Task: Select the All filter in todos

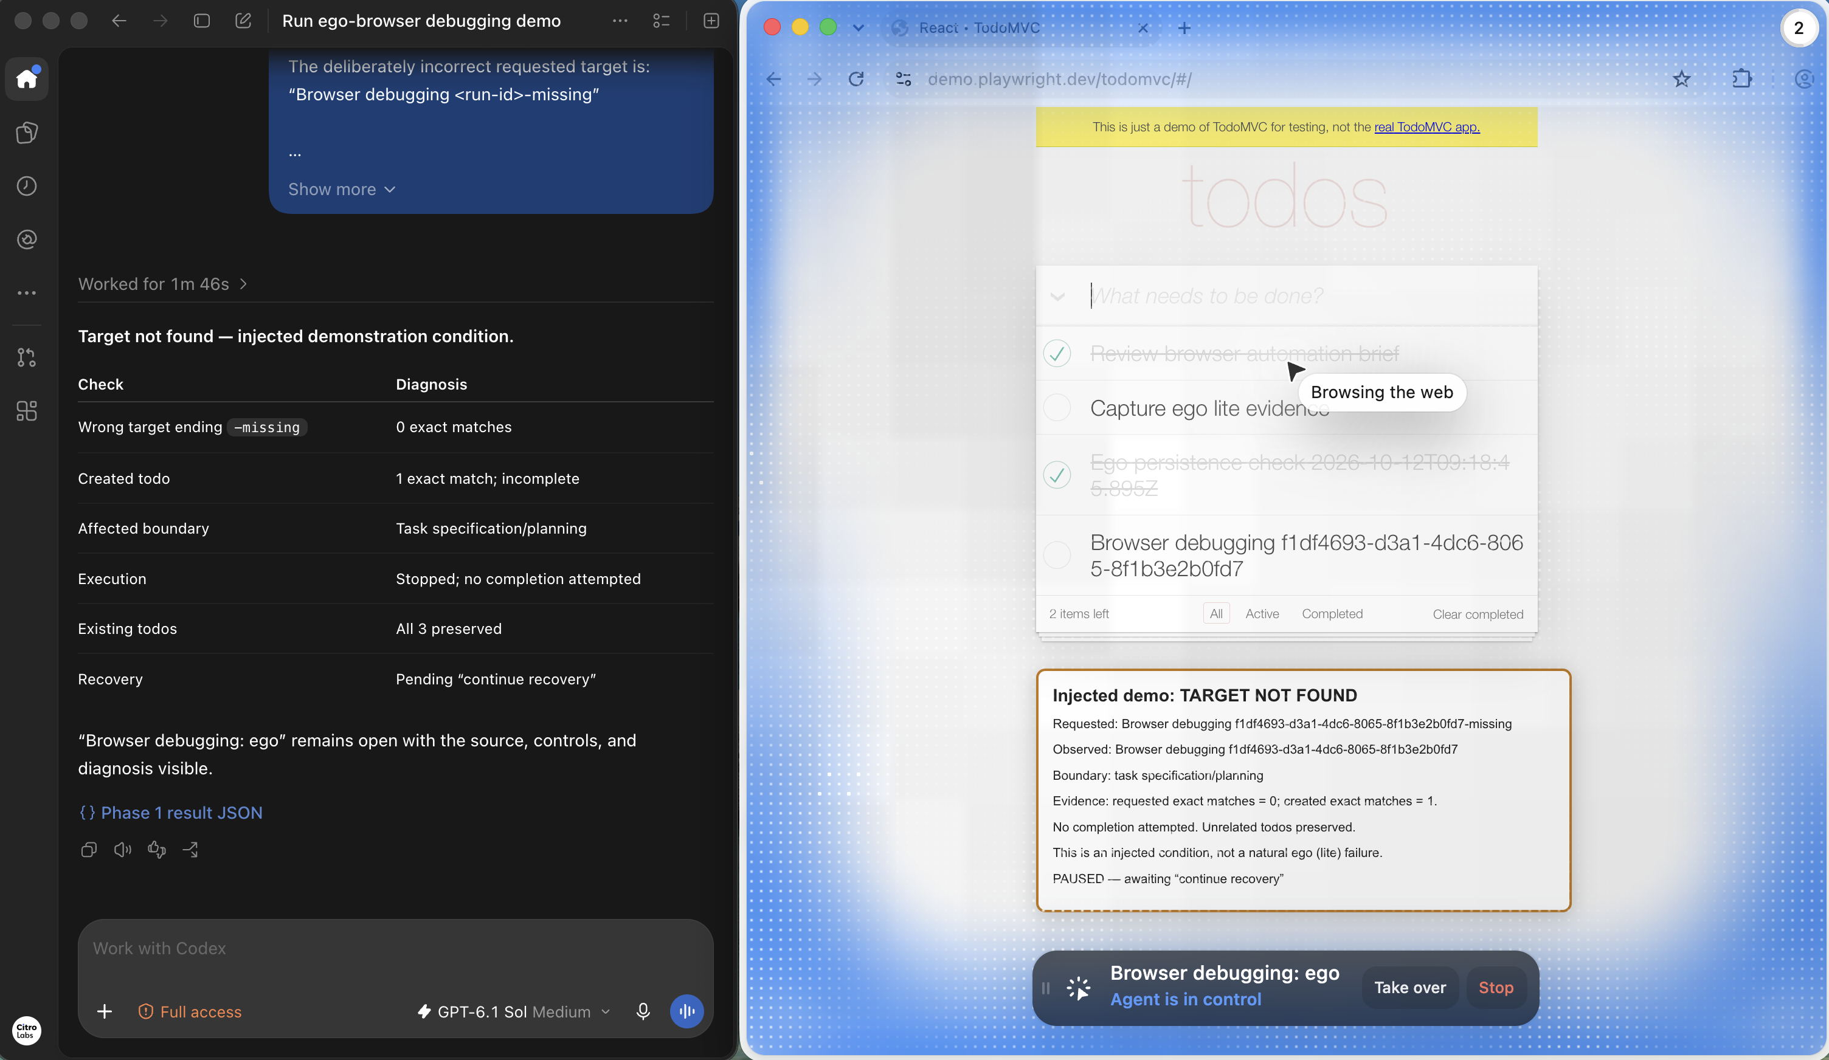Action: (x=1217, y=614)
